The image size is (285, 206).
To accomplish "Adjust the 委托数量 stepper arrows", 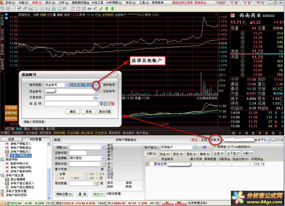I will click(x=96, y=183).
